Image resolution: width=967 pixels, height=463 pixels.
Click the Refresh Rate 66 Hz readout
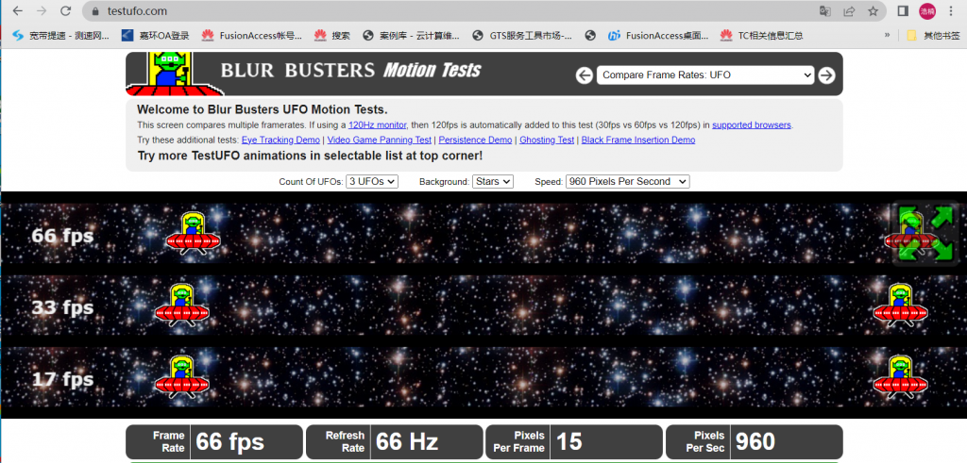pos(394,442)
